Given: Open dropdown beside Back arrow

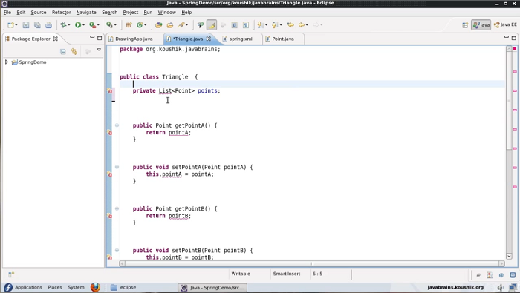Looking at the screenshot, I should click(307, 24).
